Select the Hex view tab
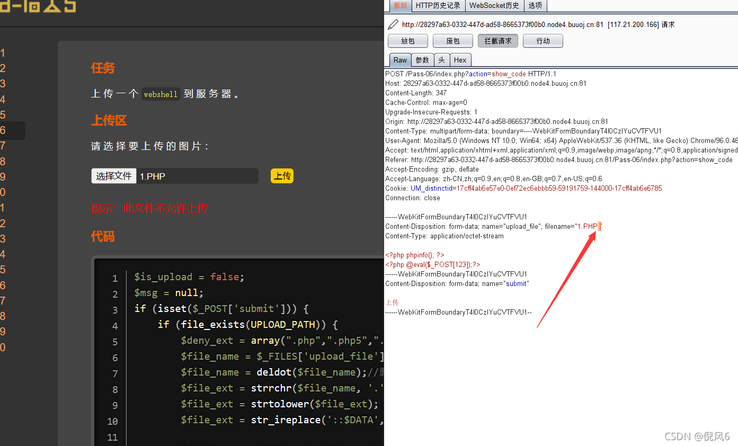738x446 pixels. (x=460, y=60)
